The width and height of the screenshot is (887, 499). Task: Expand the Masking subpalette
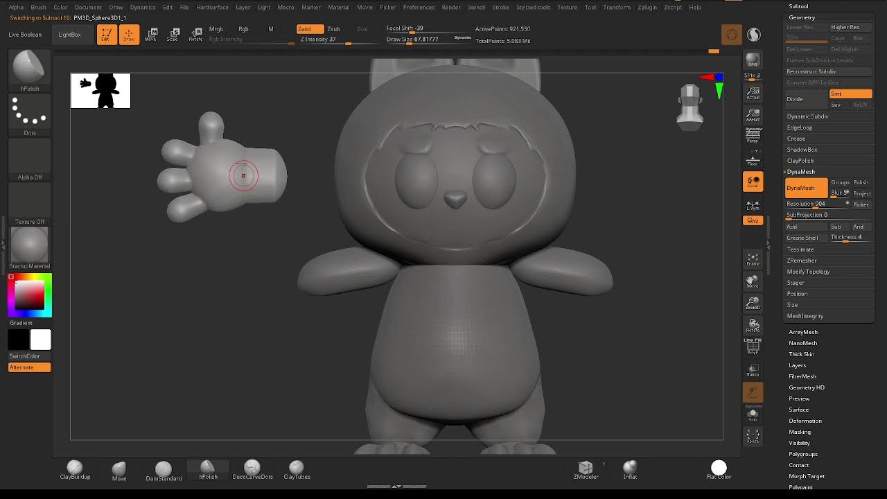tap(800, 432)
